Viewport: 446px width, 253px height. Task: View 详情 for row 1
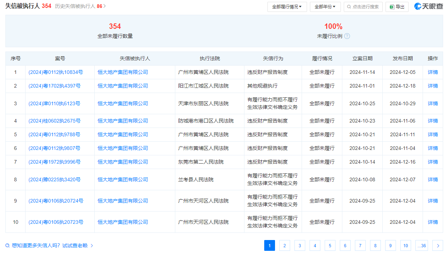click(433, 72)
